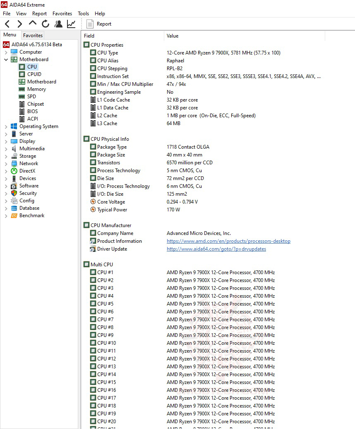Screen dimensions: 355x429
Task: Open the Favorites menu in the menu bar
Action: coord(62,13)
